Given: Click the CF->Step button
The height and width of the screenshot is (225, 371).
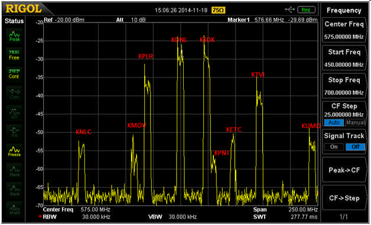Looking at the screenshot, I should click(x=344, y=198).
